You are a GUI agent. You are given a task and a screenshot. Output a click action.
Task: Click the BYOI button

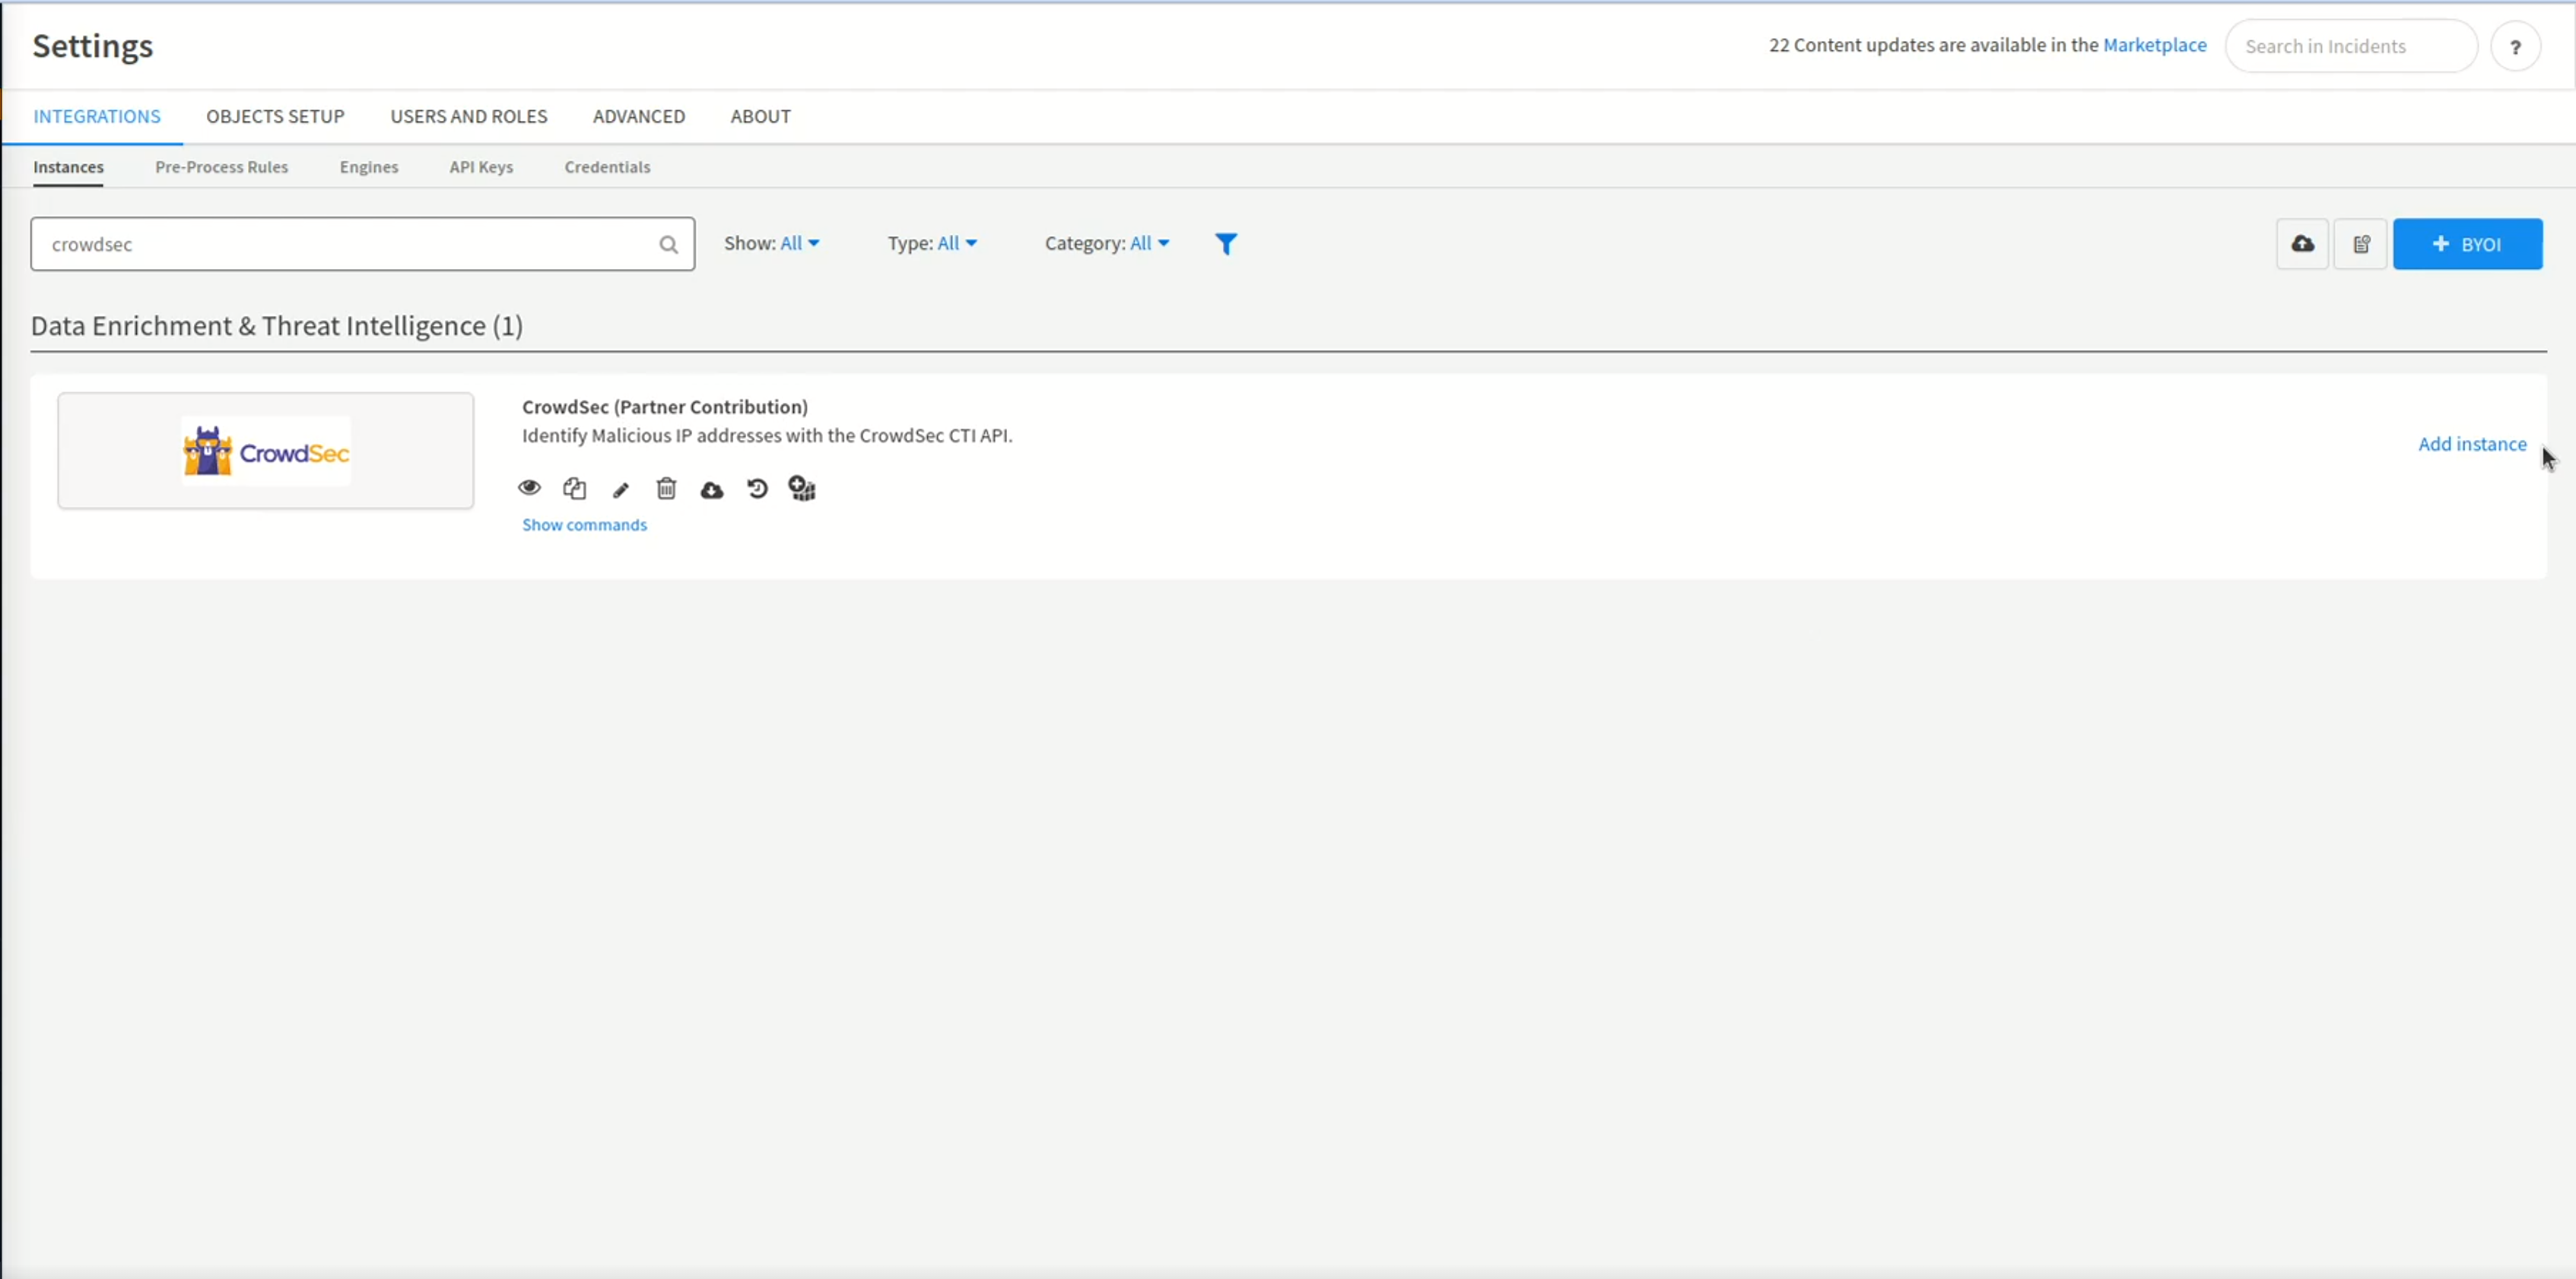(2468, 244)
